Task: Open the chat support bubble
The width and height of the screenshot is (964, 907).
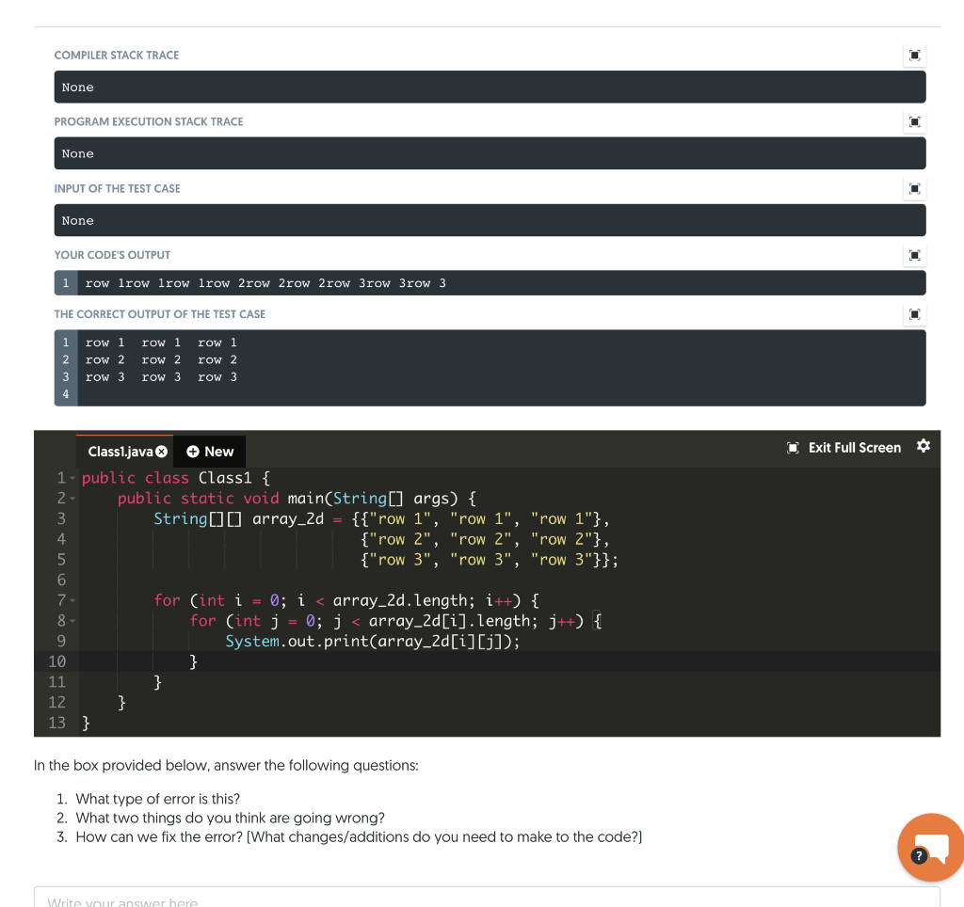Action: point(931,846)
